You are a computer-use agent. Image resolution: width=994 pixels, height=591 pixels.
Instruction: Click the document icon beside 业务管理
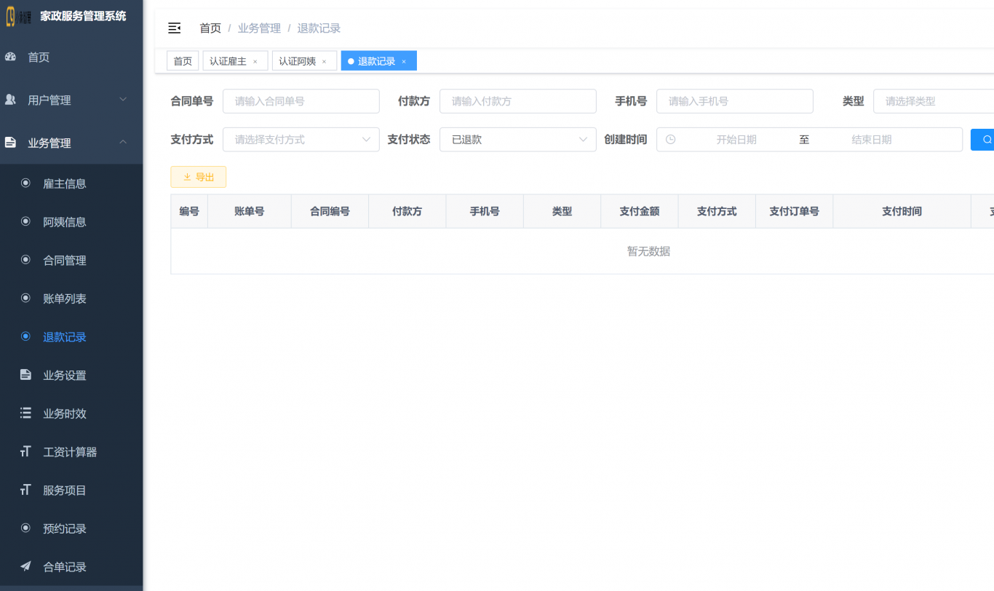coord(10,143)
